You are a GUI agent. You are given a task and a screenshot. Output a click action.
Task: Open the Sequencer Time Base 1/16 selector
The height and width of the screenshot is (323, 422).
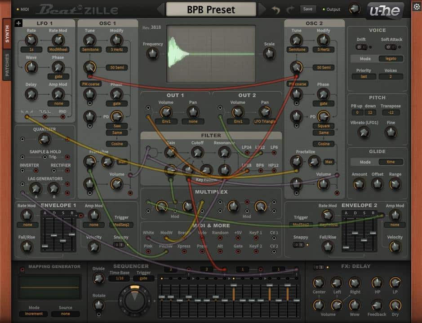(119, 279)
